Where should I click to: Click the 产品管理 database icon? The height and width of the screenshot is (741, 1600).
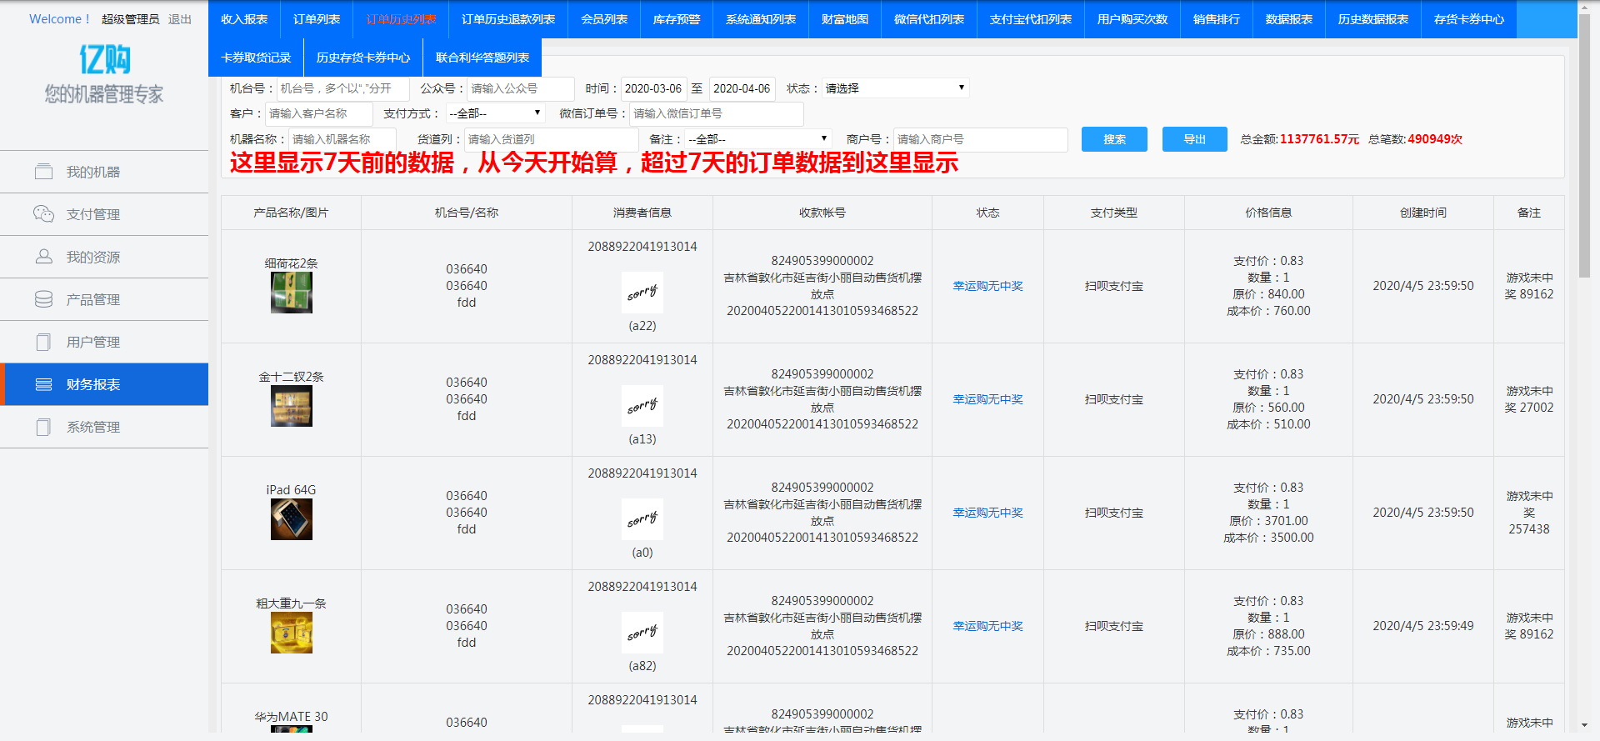(x=44, y=299)
